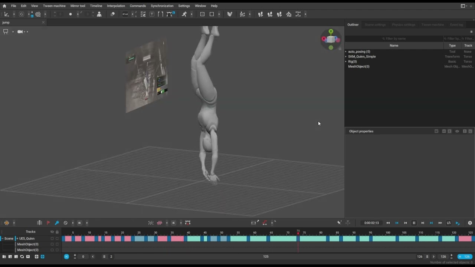
Task: Expand the Rig(0) tree item
Action: [346, 62]
